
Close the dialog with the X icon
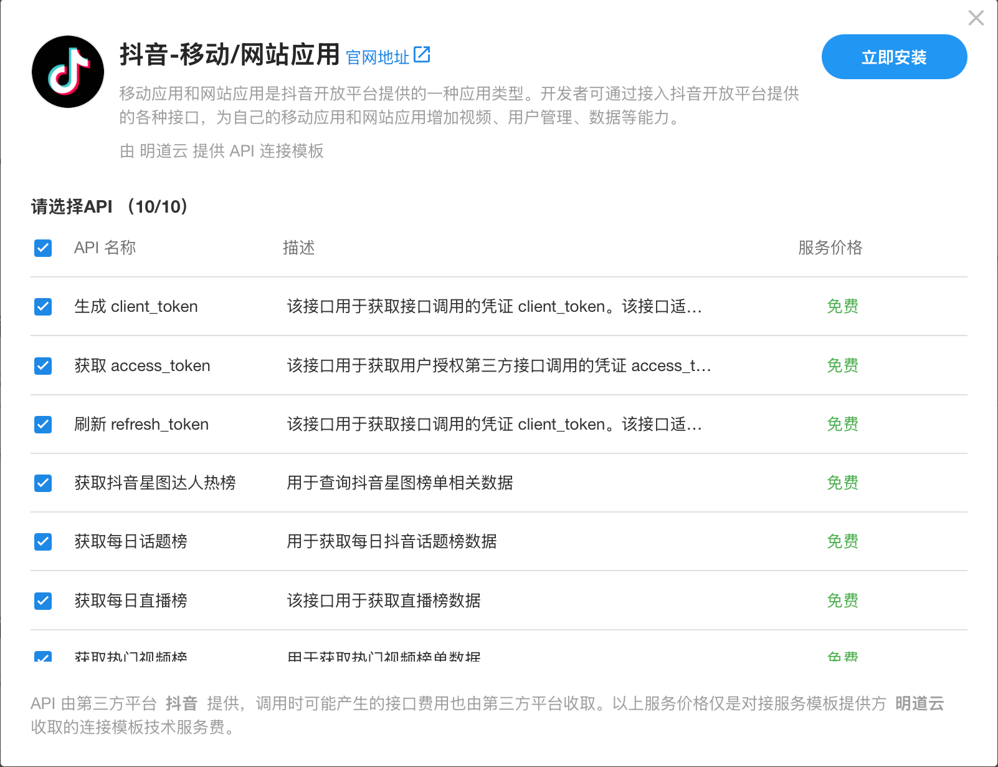[x=976, y=18]
